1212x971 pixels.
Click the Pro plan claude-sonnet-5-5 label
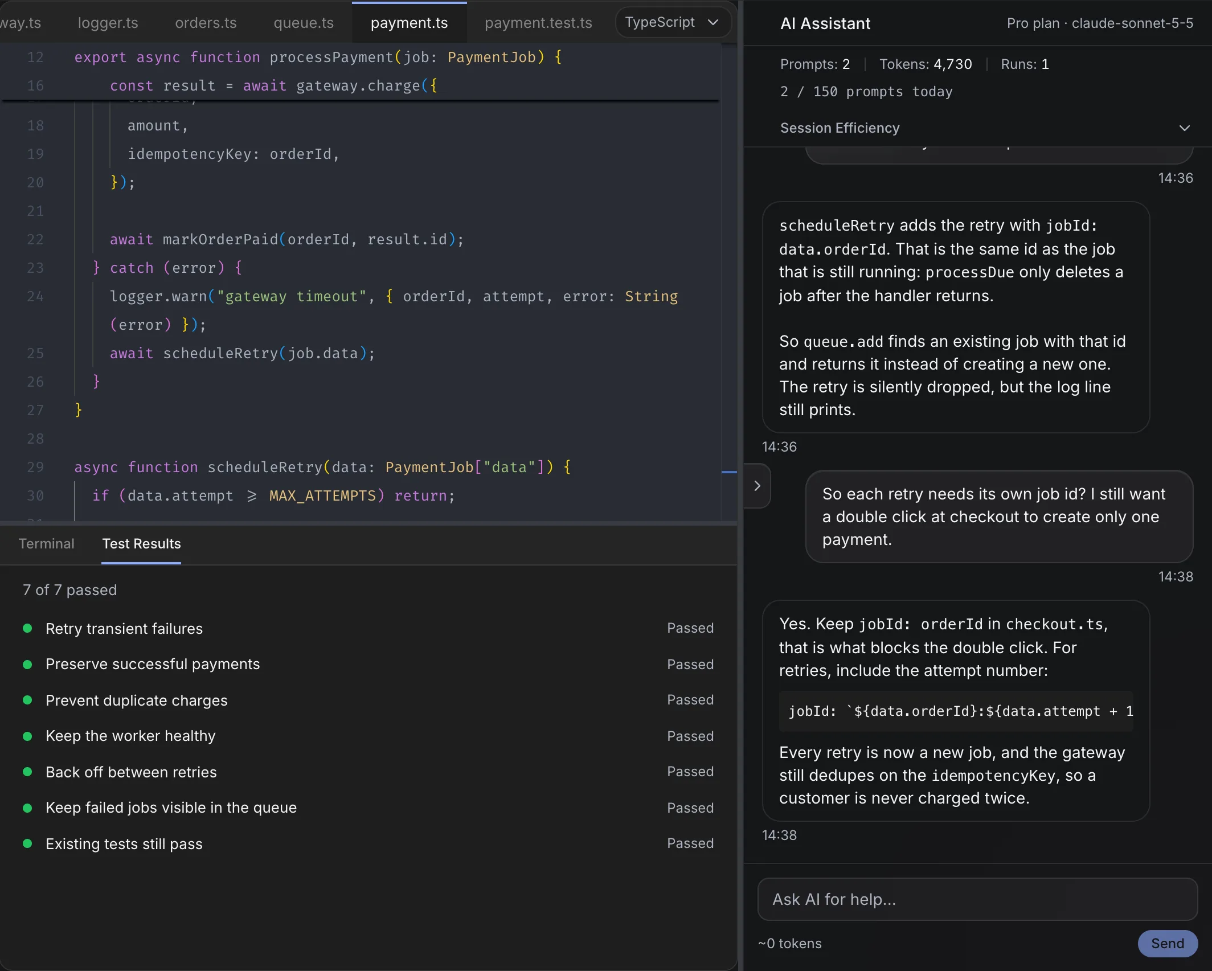tap(1099, 23)
